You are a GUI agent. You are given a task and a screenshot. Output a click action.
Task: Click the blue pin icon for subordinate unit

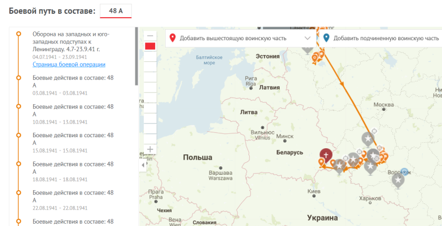[326, 38]
